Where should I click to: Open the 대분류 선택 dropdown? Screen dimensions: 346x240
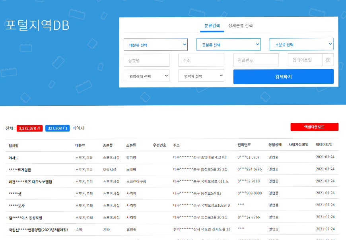pyautogui.click(x=156, y=45)
